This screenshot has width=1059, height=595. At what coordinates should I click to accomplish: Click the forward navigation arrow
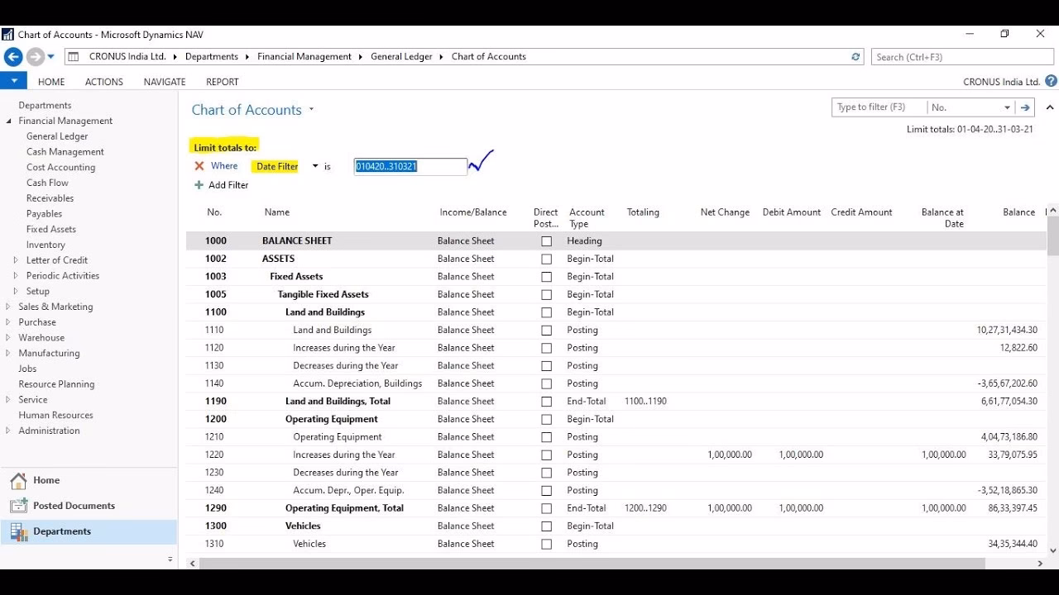tap(33, 55)
